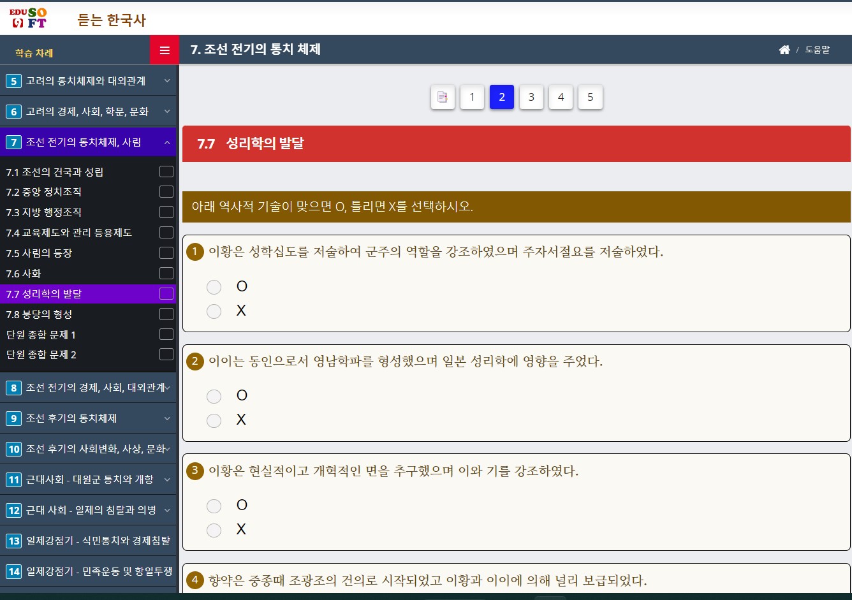Select X for question 3
Image resolution: width=852 pixels, height=600 pixels.
coord(214,530)
